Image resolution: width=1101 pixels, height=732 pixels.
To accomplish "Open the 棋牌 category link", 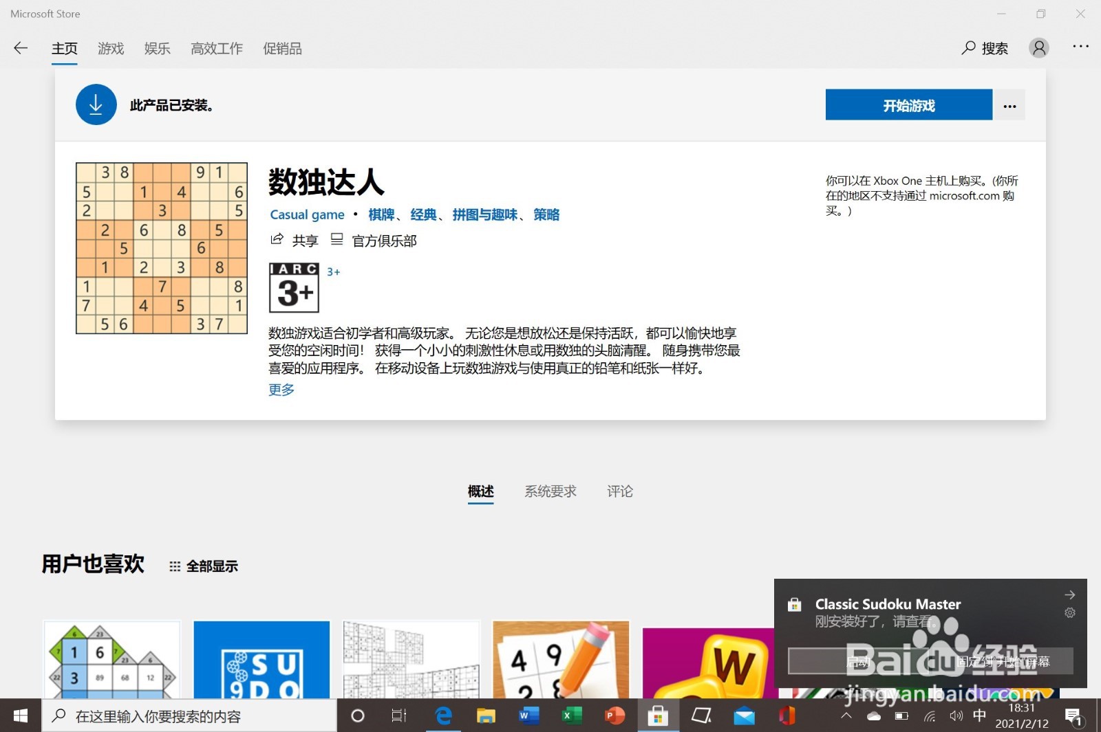I will 381,214.
